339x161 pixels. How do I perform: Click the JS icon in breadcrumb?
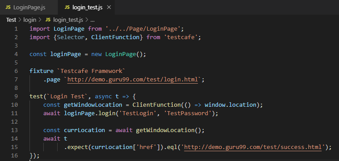(48, 20)
